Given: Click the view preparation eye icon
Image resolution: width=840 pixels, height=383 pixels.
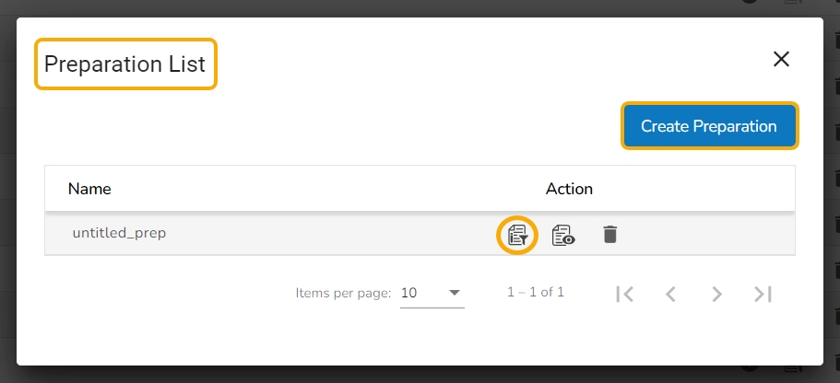Looking at the screenshot, I should pyautogui.click(x=563, y=235).
